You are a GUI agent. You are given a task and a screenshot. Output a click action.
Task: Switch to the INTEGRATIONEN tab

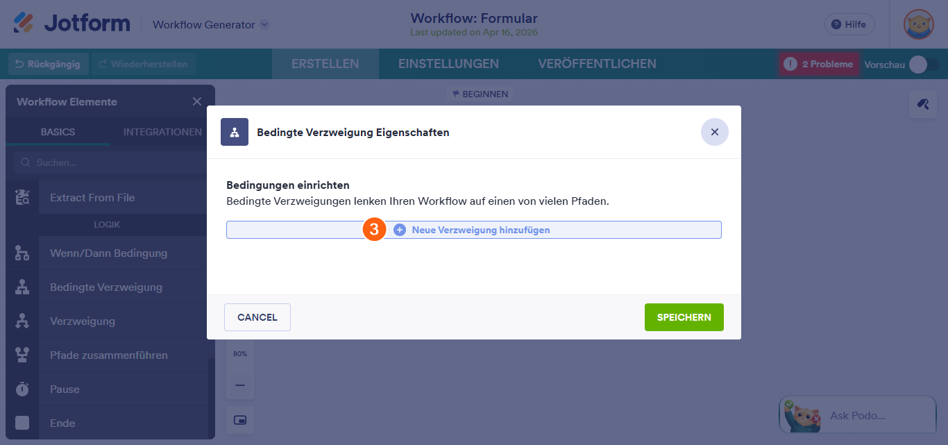tap(163, 131)
